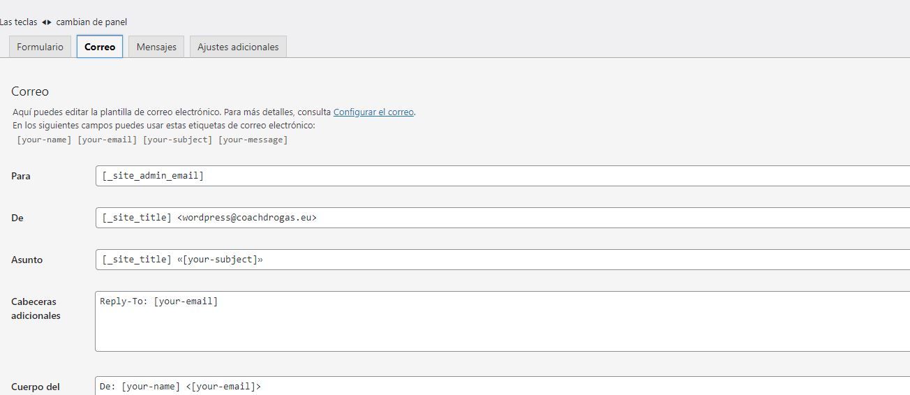Select the [your-email] mail tag
910x395 pixels.
(107, 140)
